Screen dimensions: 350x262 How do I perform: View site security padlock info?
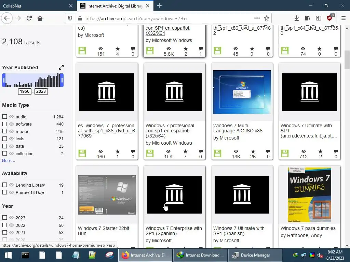point(80,18)
